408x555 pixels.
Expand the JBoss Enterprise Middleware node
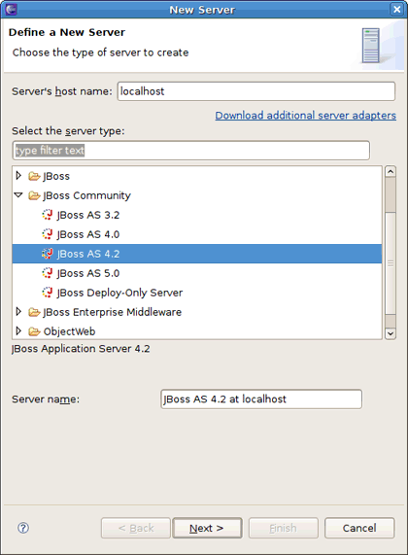[x=18, y=312]
